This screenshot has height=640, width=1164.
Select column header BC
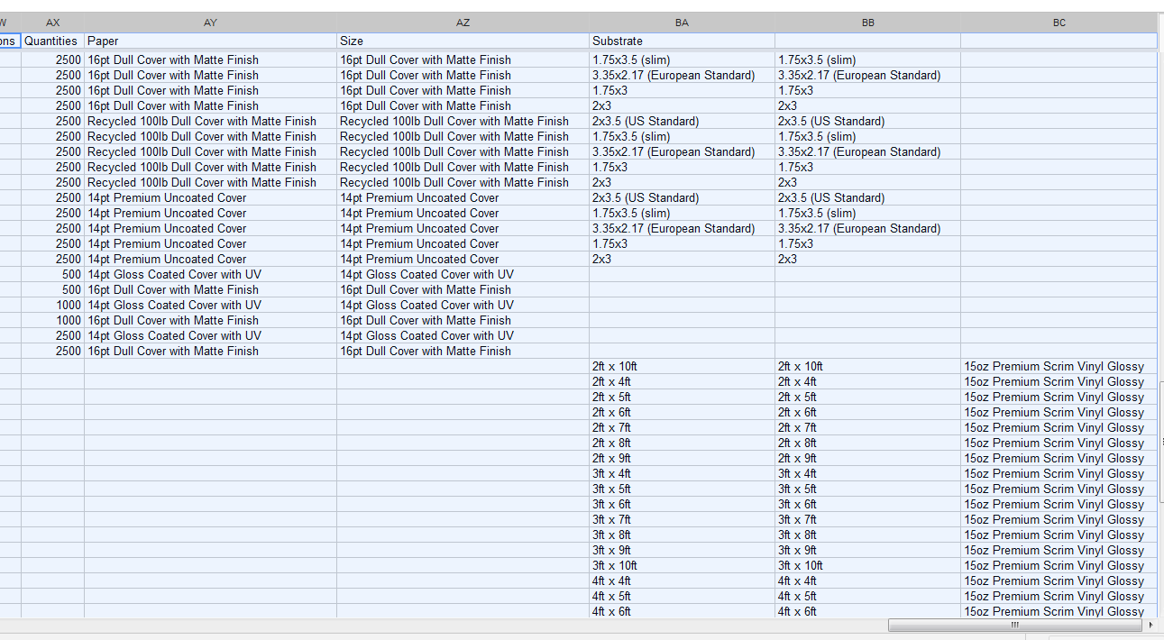click(1059, 23)
